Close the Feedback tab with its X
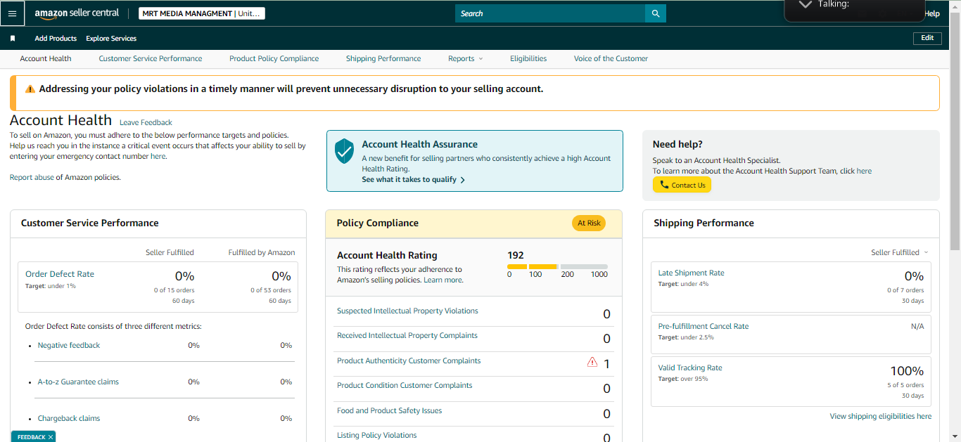961x442 pixels. click(51, 437)
